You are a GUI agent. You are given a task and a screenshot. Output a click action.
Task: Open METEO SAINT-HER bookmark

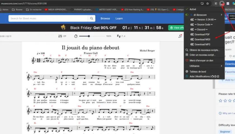pos(107,9)
